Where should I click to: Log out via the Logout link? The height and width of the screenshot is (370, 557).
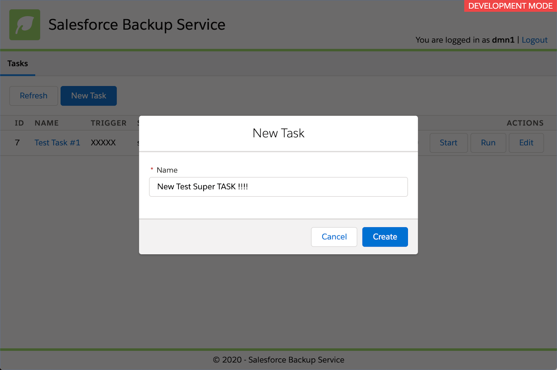click(x=535, y=40)
